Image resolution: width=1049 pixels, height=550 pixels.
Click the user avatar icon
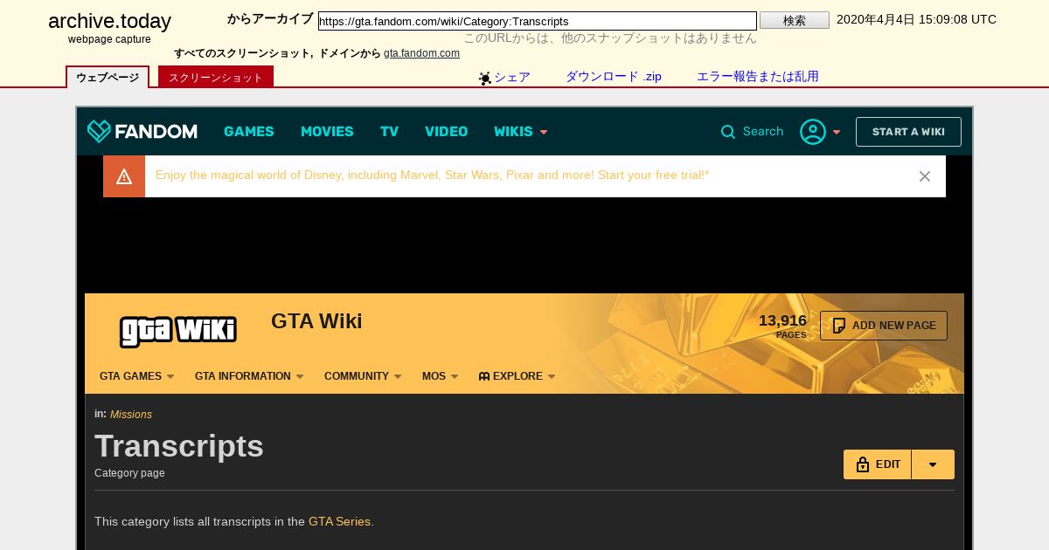[813, 132]
